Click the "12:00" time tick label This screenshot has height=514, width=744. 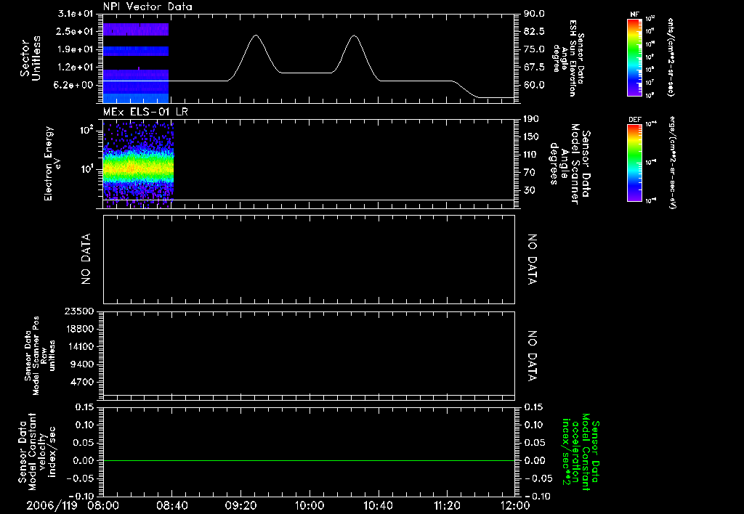click(515, 505)
